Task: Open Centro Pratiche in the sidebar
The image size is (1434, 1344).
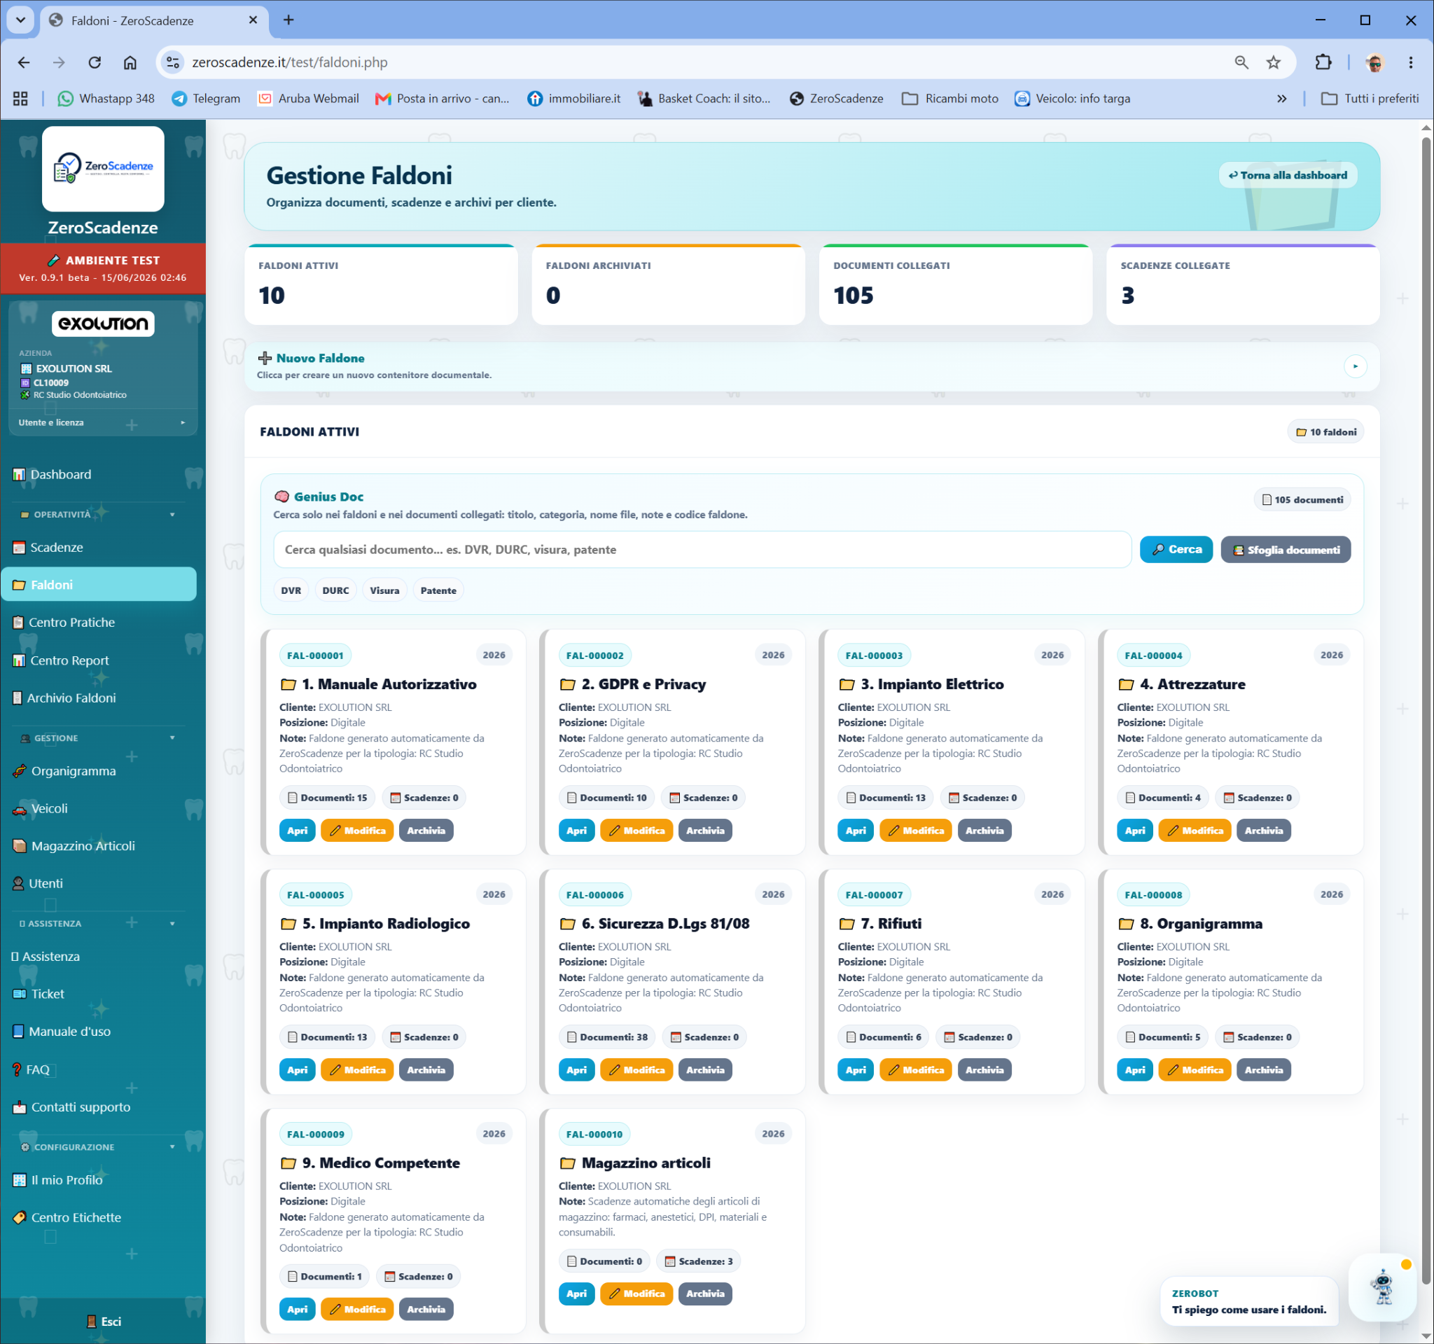Action: click(x=64, y=622)
